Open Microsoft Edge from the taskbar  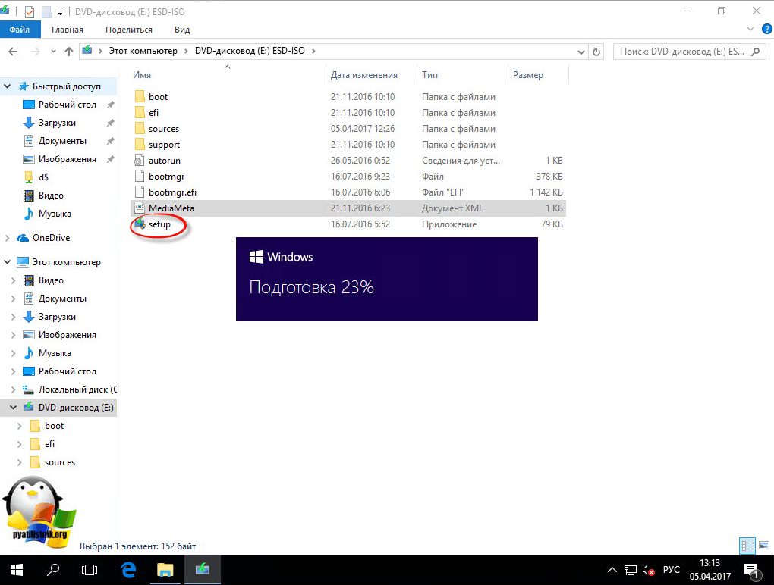tap(129, 568)
